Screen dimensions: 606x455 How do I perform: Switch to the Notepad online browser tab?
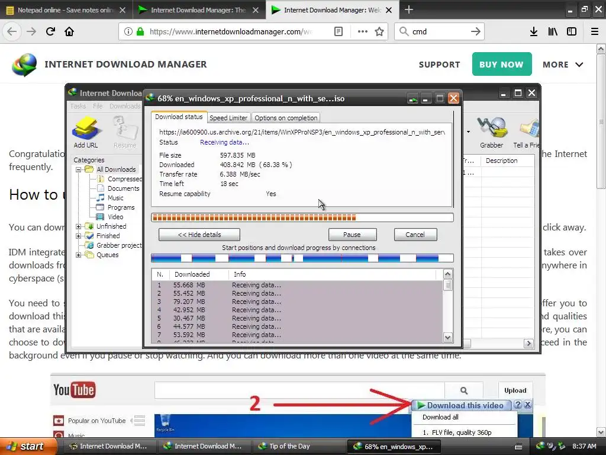(66, 10)
